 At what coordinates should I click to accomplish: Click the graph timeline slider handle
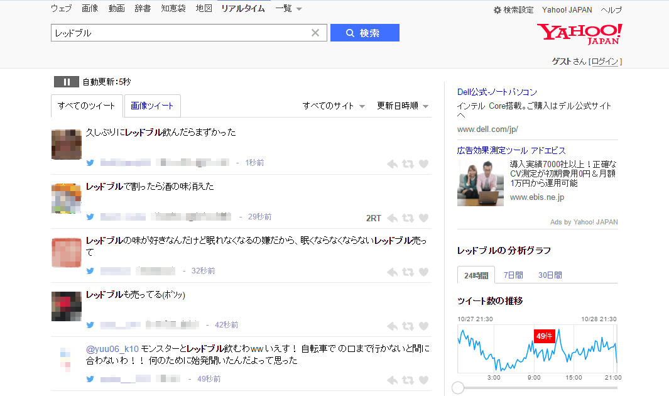tap(458, 388)
